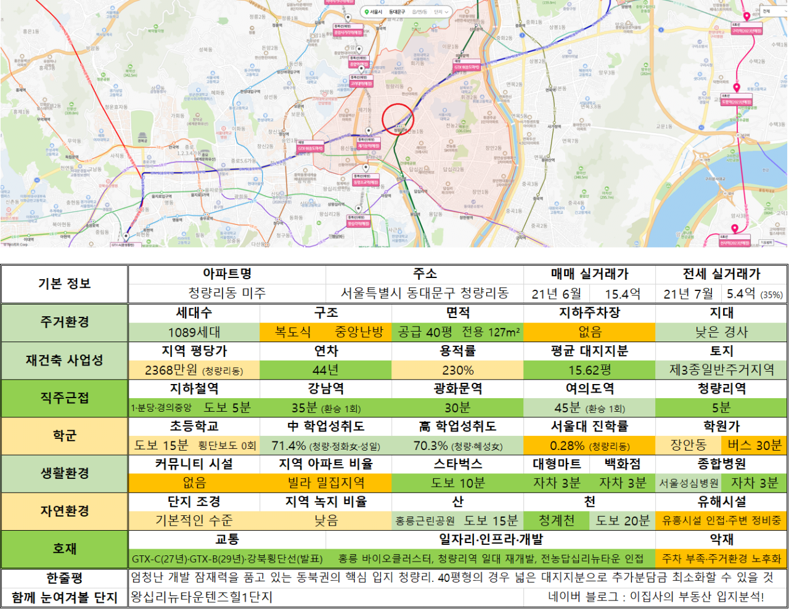Click the 청계천 stream cell
789x609 pixels.
tap(557, 521)
